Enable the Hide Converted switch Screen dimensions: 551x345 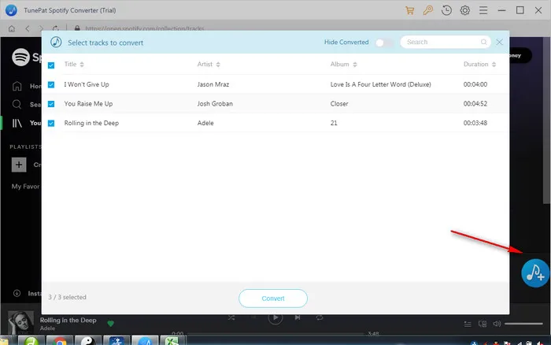(x=384, y=43)
